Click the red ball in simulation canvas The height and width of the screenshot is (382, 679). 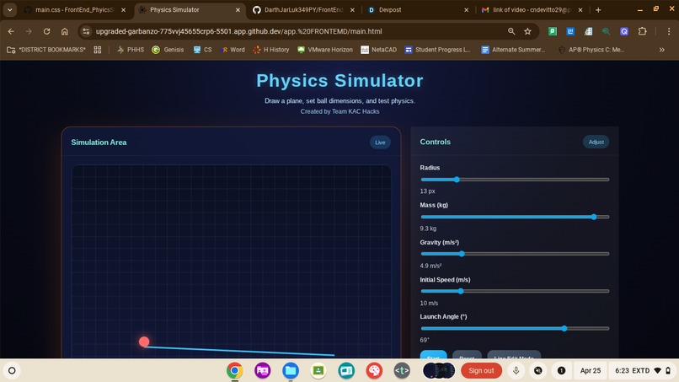(x=144, y=342)
